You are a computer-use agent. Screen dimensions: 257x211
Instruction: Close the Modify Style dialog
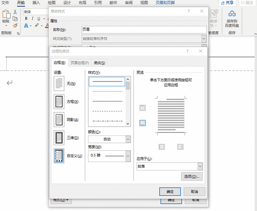202,11
